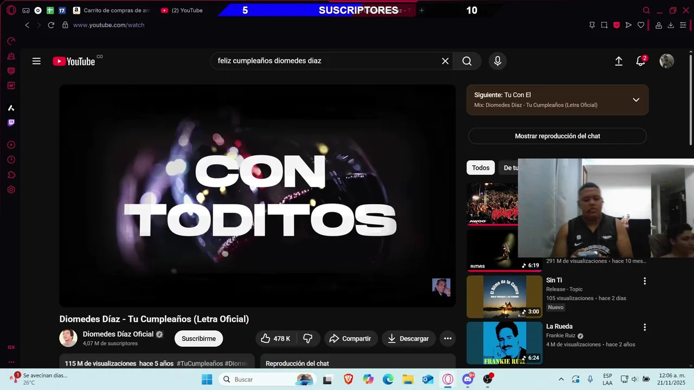Open the Windows Start menu
Screen dimensions: 694x390
point(207,380)
